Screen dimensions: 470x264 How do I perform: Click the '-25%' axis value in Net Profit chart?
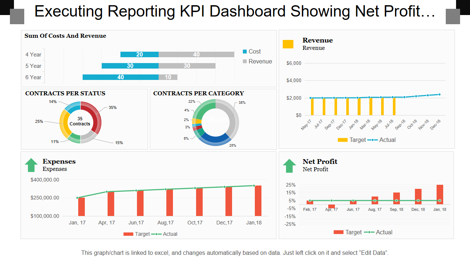point(290,224)
